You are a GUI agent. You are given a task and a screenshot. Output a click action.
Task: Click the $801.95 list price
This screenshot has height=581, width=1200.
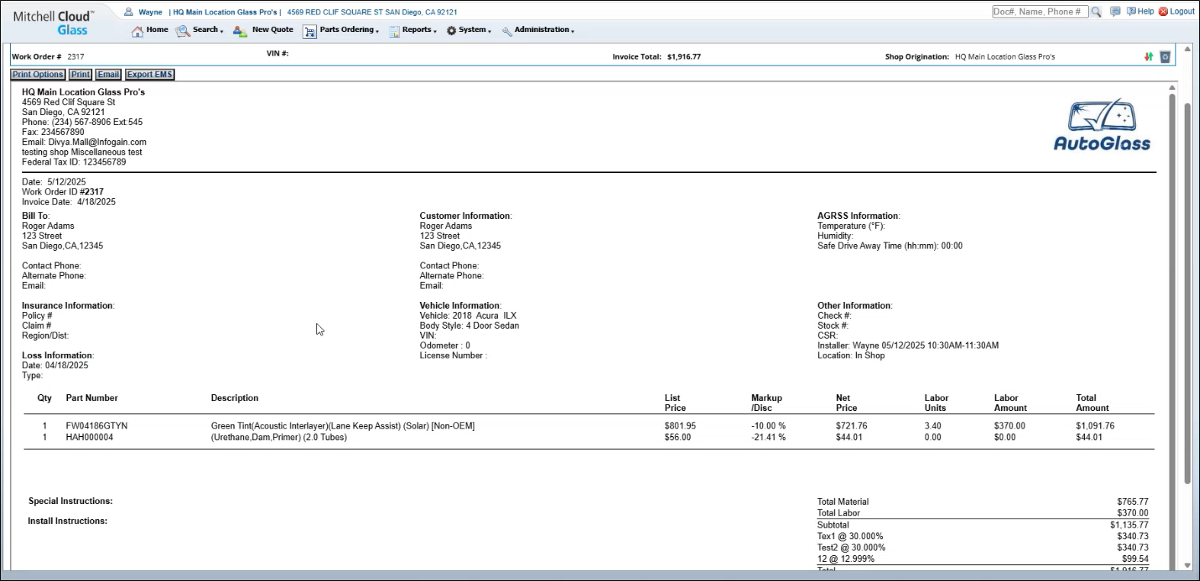pyautogui.click(x=680, y=426)
